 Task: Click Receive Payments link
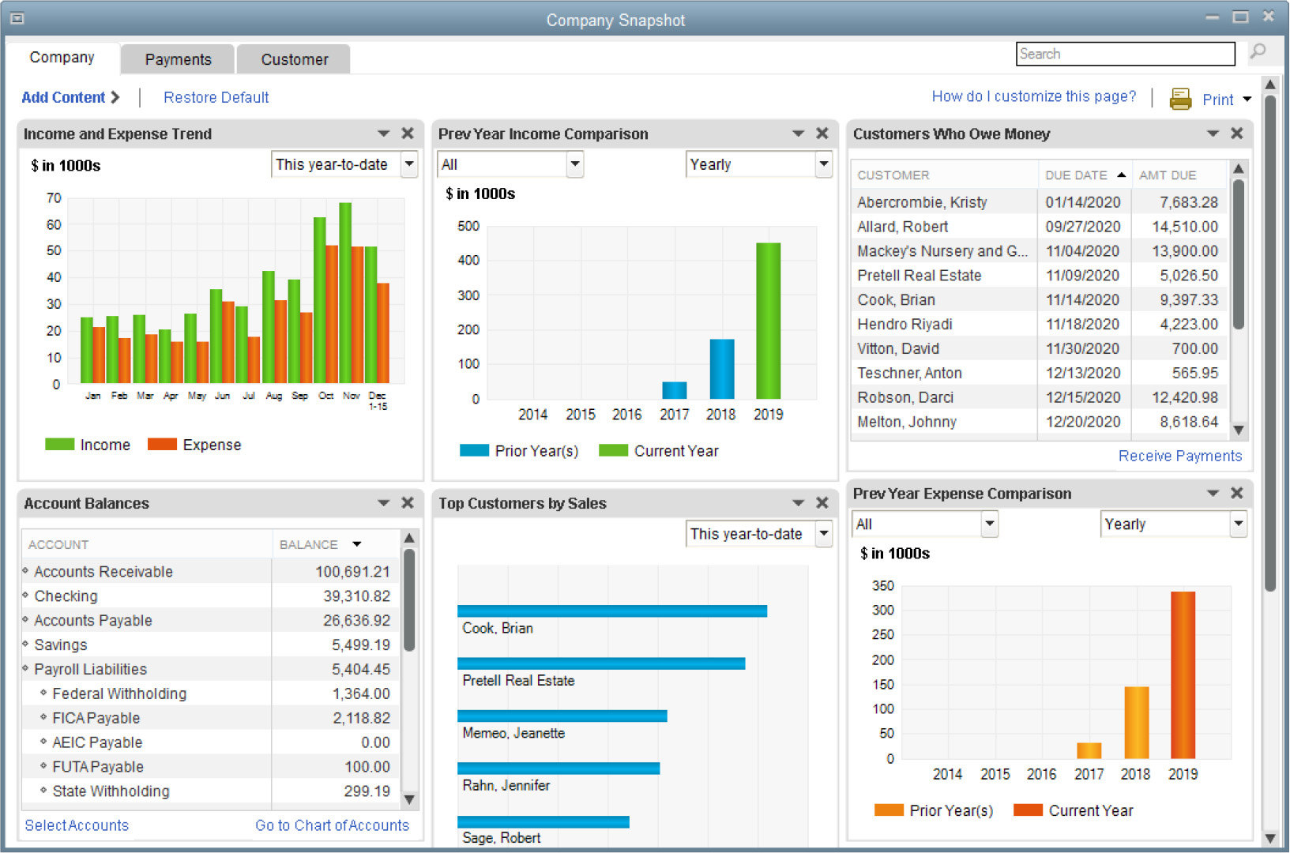point(1179,456)
